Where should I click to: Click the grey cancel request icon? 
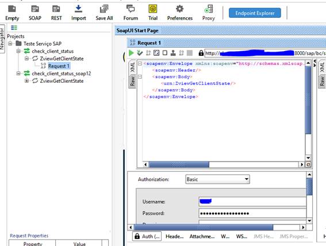(190, 53)
